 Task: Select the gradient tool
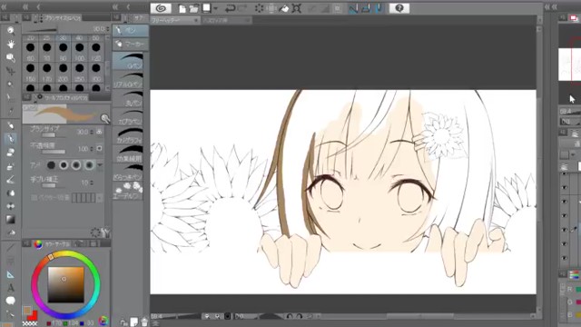click(x=10, y=220)
